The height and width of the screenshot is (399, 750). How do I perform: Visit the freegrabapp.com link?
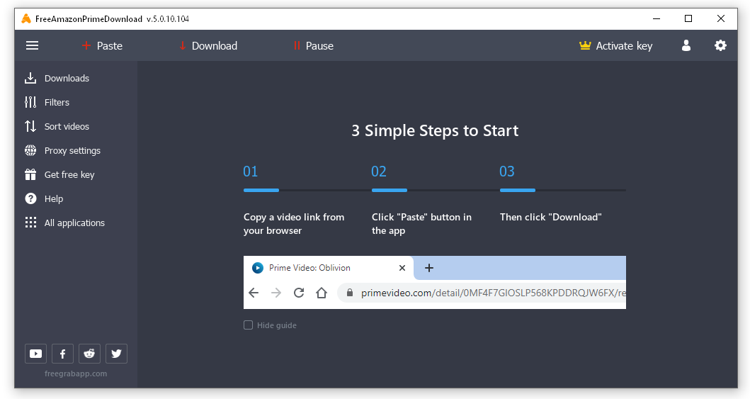[x=76, y=373]
